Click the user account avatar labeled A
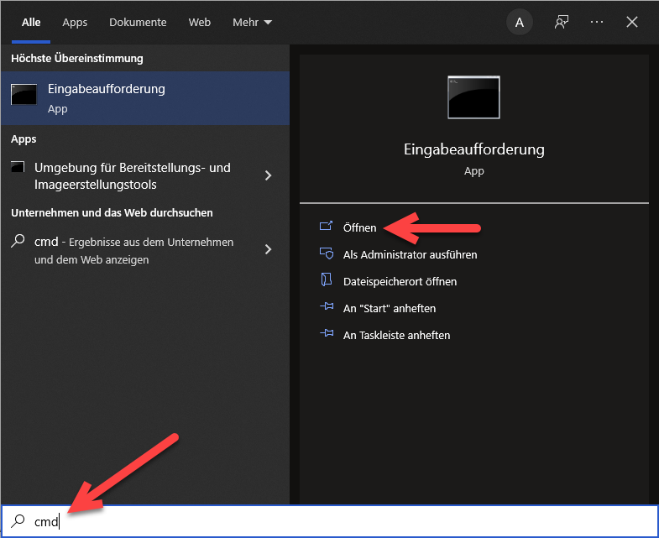The height and width of the screenshot is (538, 659). [520, 23]
